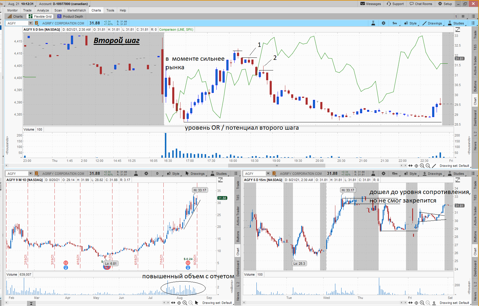Screen dimensions: 479x306
Task: Open Studies menu of daily chart
Action: tap(219, 174)
